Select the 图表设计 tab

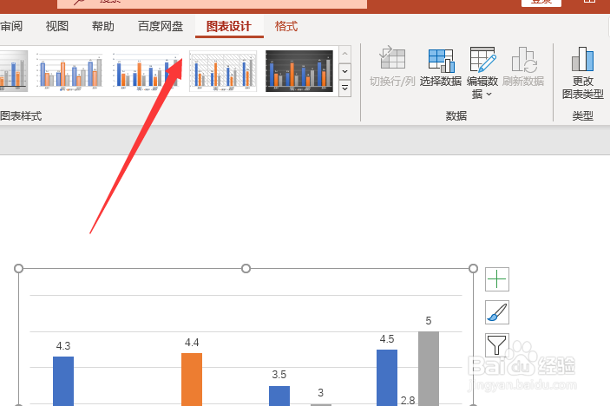[229, 26]
